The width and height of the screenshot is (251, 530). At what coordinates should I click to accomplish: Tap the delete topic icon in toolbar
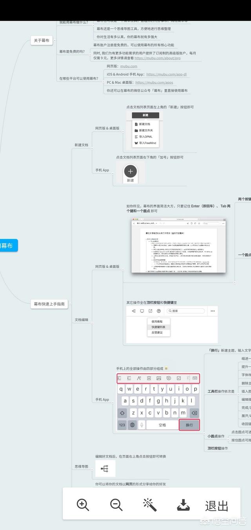point(149,378)
